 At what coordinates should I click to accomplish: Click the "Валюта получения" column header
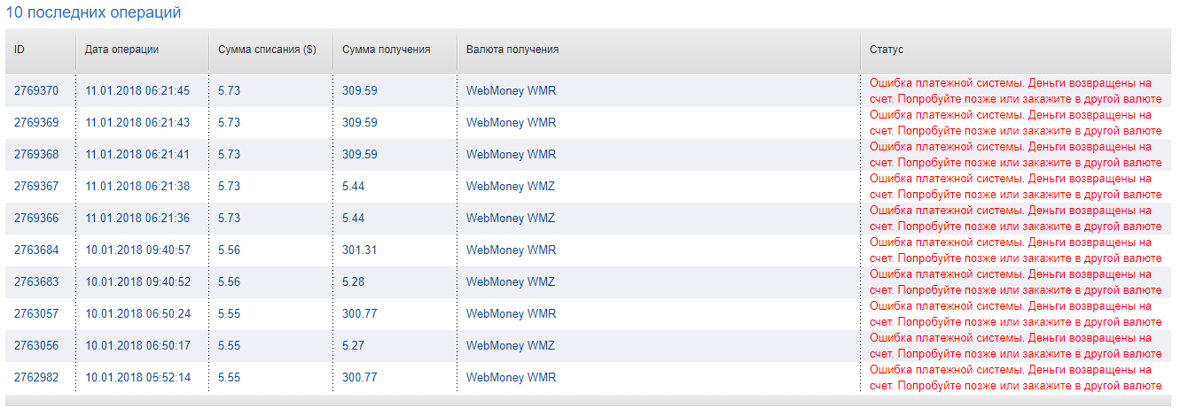click(x=512, y=50)
